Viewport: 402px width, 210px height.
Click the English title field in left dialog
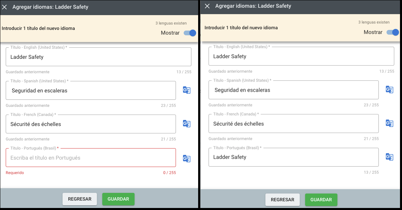98,57
